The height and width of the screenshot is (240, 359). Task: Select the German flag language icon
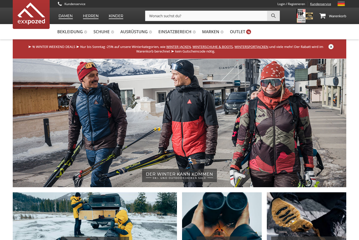click(x=341, y=4)
